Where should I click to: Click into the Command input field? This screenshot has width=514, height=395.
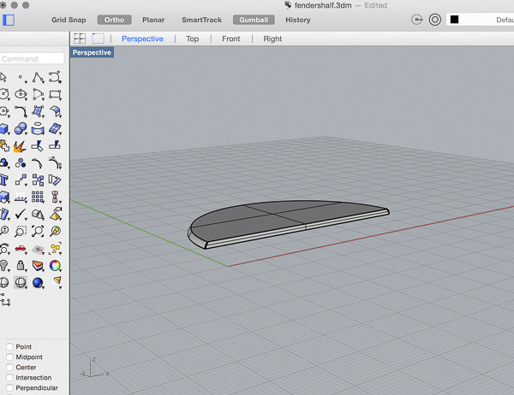pos(32,59)
